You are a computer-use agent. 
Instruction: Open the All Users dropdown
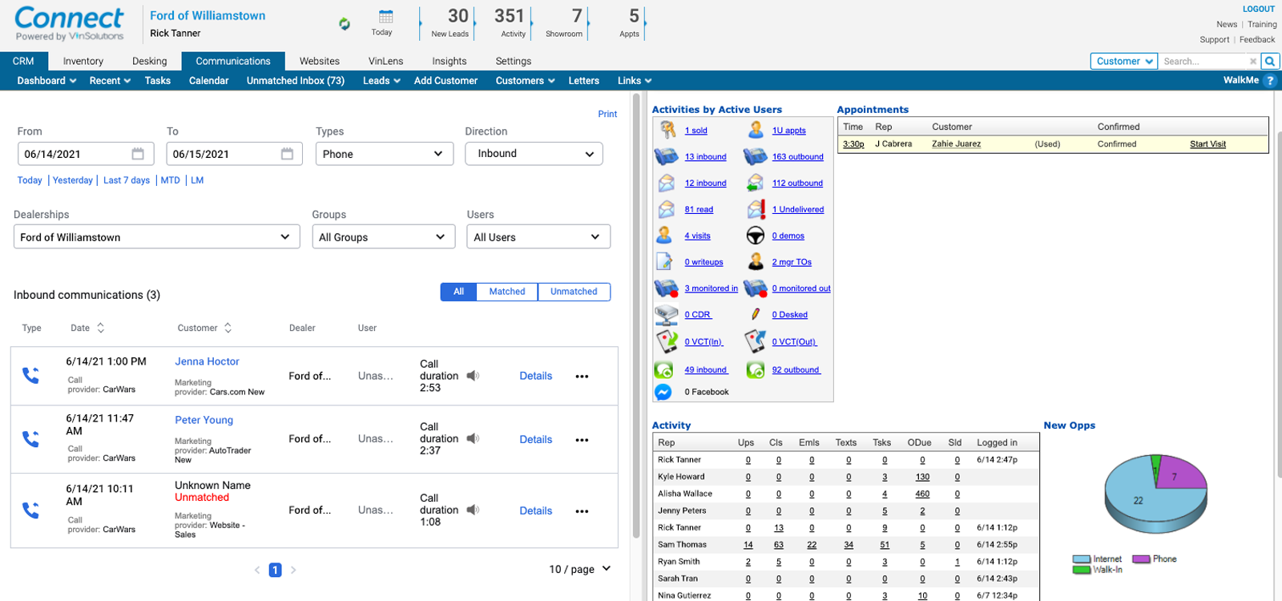[538, 237]
